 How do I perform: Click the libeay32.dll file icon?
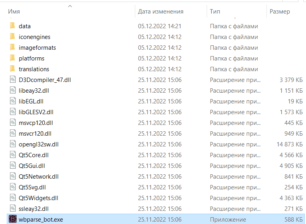(x=13, y=90)
